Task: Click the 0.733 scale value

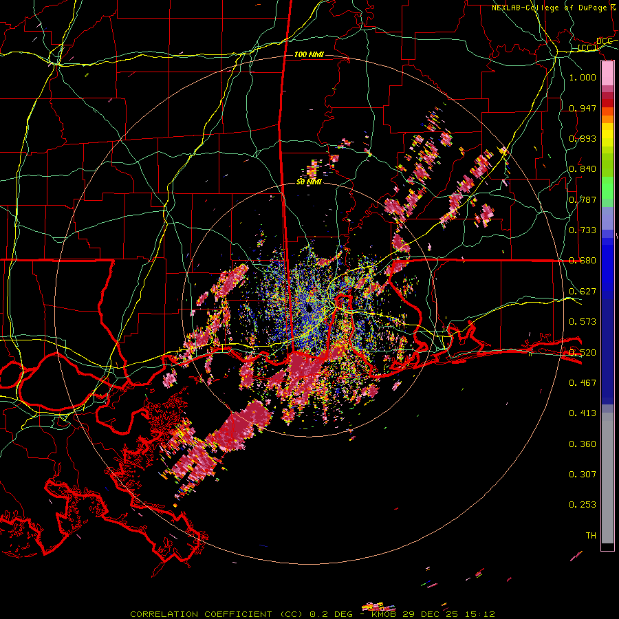Action: pyautogui.click(x=583, y=230)
